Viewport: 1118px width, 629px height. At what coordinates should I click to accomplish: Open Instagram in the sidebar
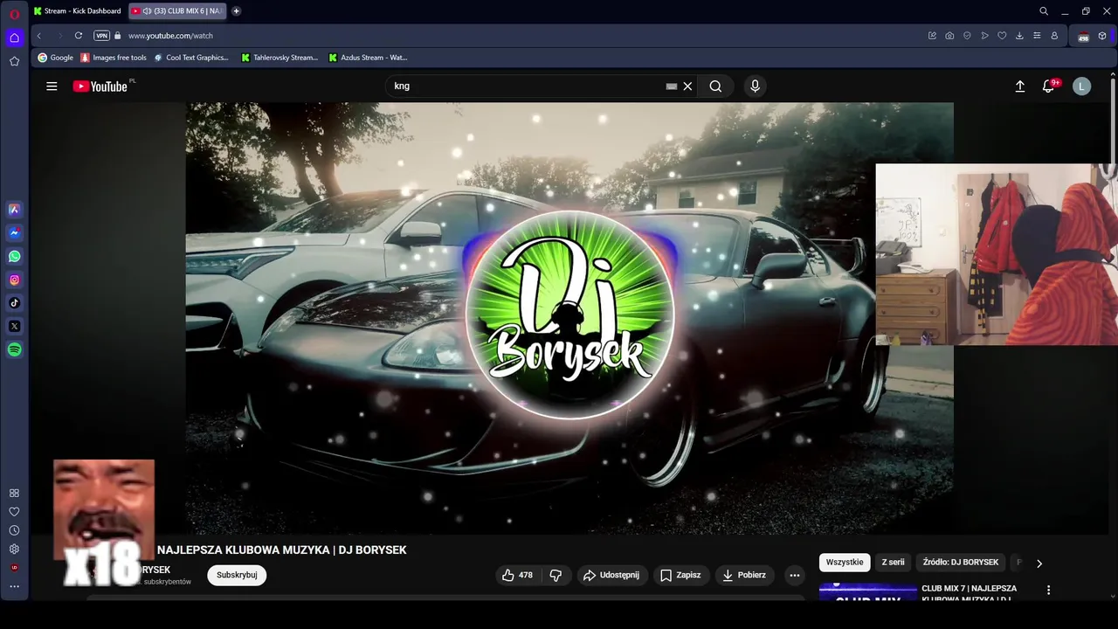(14, 280)
